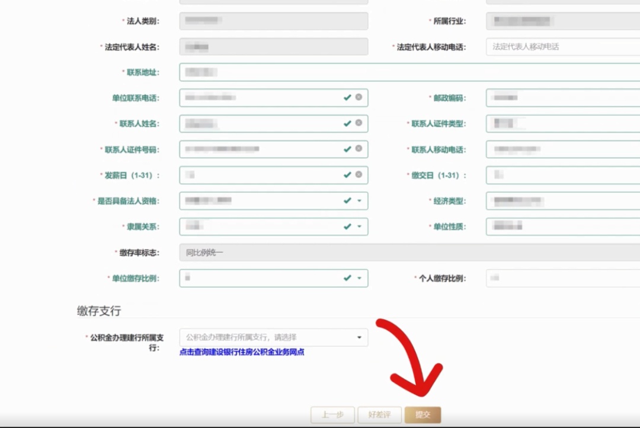Click green checkmark in 发薪日 field

[x=347, y=175]
